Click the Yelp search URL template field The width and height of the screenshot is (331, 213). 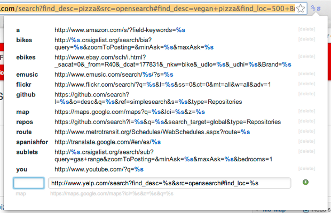170,183
